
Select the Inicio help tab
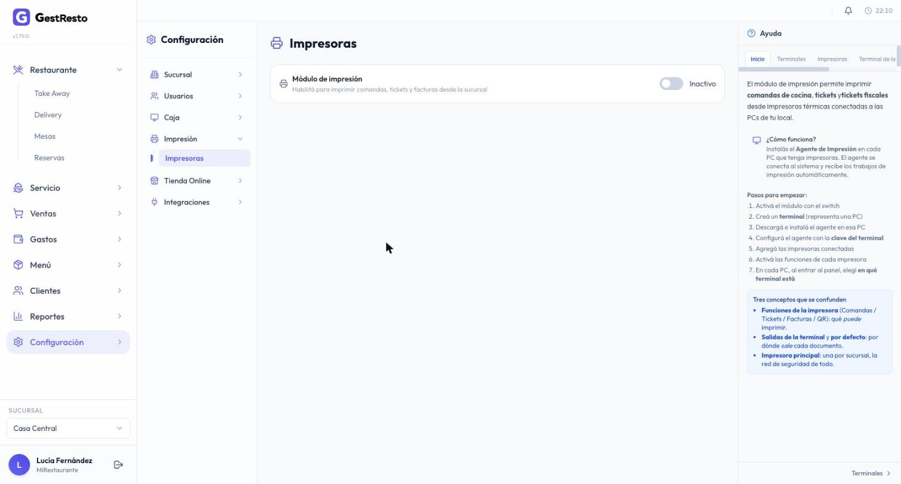[757, 59]
